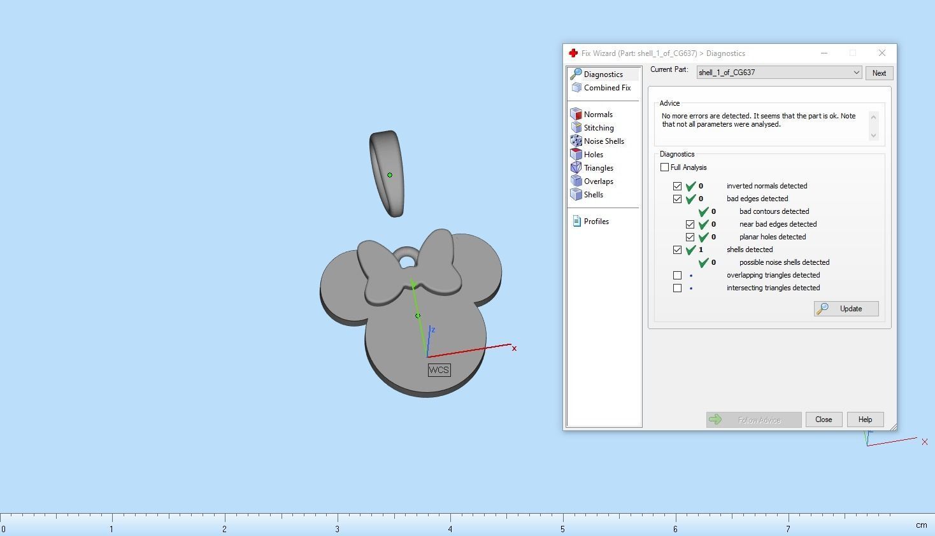The image size is (935, 536).
Task: Click the Follow Advice button
Action: (x=754, y=420)
